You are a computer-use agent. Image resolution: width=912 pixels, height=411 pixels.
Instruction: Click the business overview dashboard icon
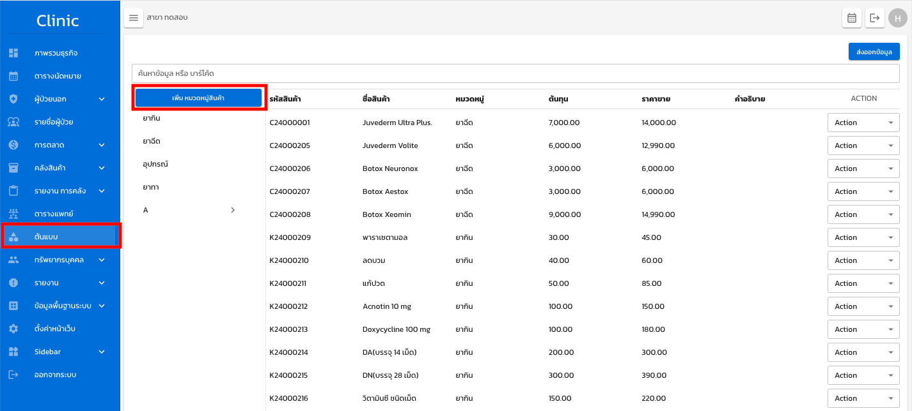(x=13, y=53)
